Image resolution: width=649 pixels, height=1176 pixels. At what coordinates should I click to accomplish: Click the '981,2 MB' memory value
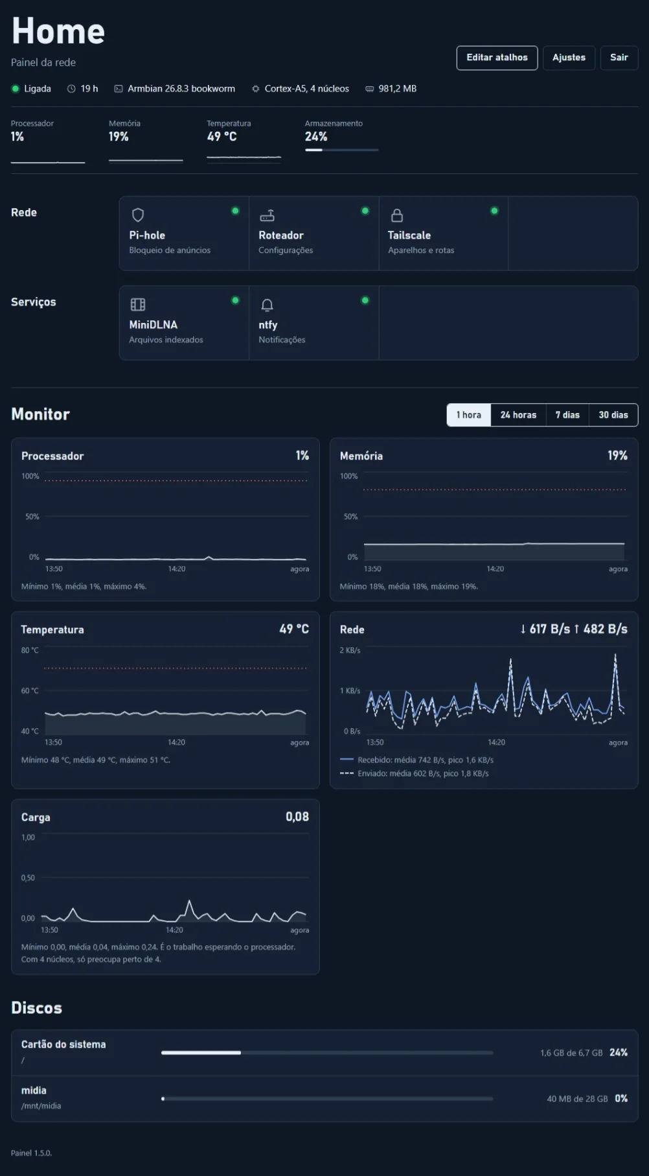tap(398, 89)
